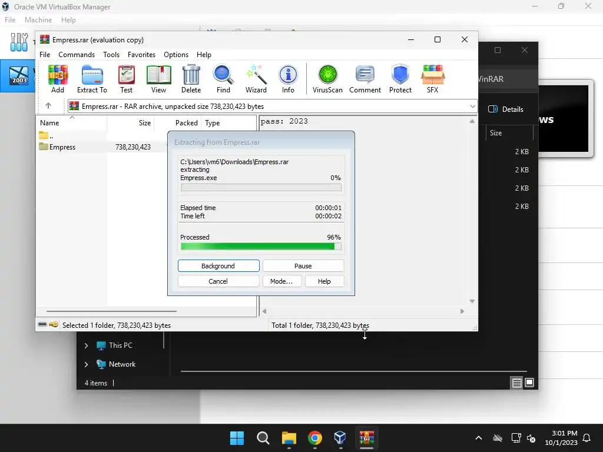
Task: Click Background button in extraction dialog
Action: (x=218, y=266)
